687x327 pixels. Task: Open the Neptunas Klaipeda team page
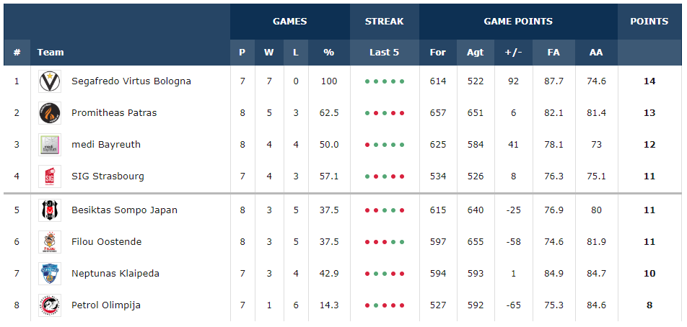(x=115, y=274)
